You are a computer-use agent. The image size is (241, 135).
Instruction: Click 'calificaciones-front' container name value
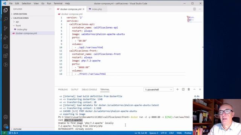coord(107,54)
